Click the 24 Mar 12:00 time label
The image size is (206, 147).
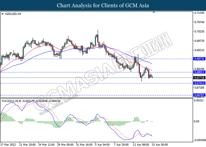(x=46, y=145)
